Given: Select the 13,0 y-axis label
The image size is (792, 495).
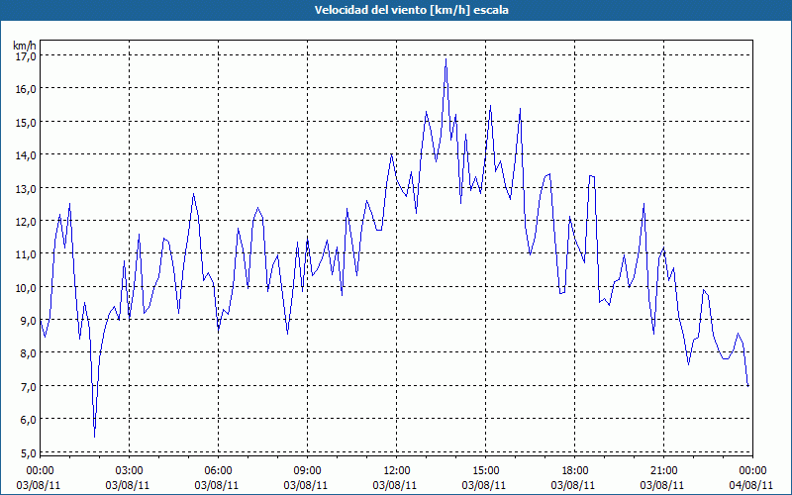Looking at the screenshot, I should click(27, 188).
